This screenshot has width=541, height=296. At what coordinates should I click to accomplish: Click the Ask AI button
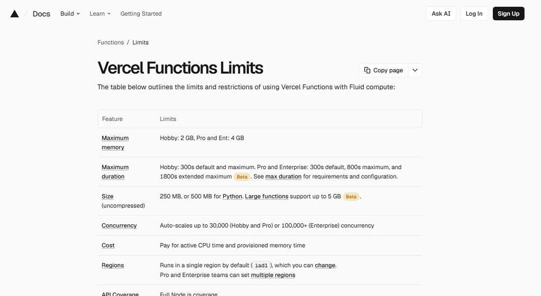click(x=441, y=13)
